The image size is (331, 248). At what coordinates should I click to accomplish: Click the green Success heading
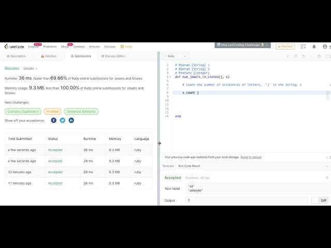[12, 68]
